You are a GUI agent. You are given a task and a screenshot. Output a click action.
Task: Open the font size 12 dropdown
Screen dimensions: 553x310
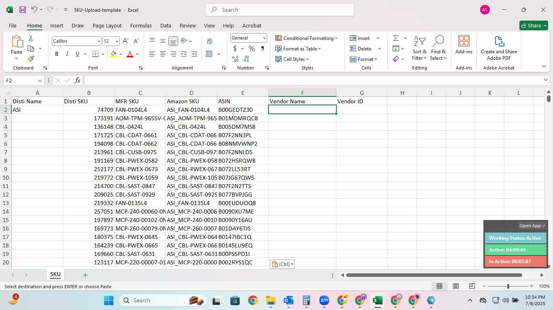(x=117, y=41)
